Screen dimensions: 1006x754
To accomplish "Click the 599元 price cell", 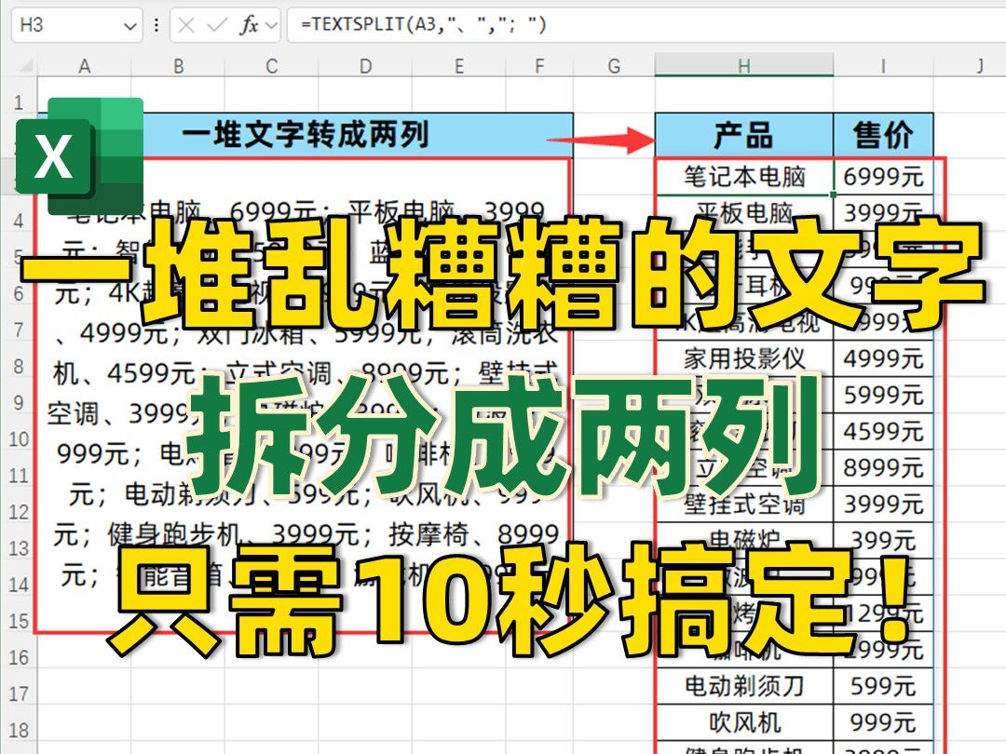I will pos(883,687).
